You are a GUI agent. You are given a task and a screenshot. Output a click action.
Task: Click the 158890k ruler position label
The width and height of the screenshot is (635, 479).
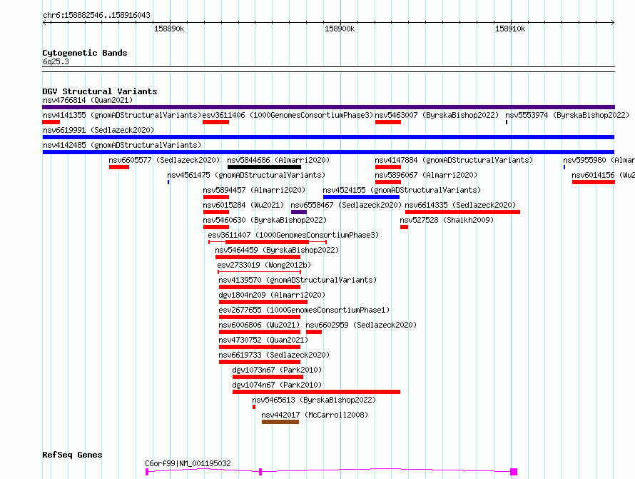(x=169, y=29)
